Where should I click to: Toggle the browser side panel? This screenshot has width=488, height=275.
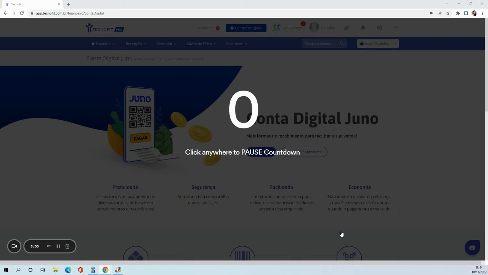(x=466, y=13)
